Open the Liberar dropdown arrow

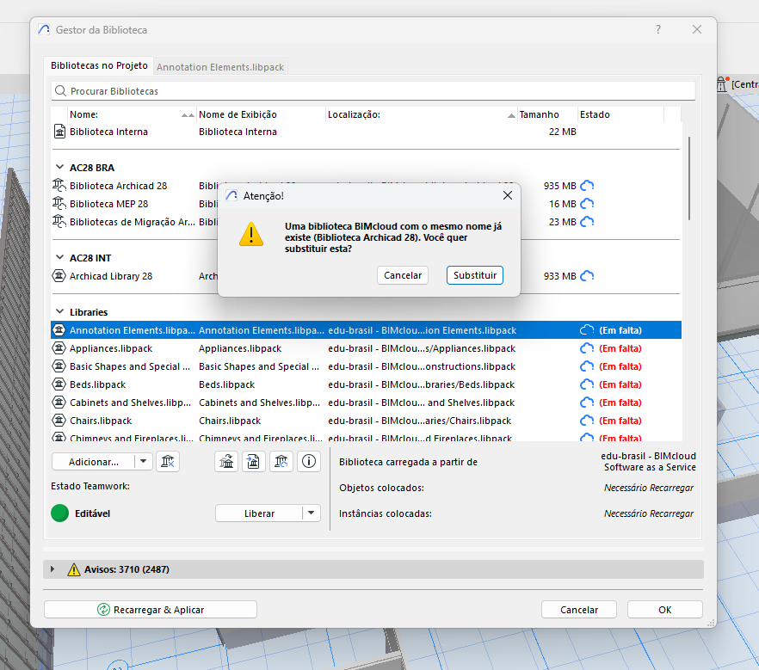click(312, 513)
